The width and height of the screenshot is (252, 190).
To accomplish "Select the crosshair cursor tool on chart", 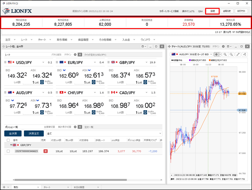I will click(x=216, y=54).
